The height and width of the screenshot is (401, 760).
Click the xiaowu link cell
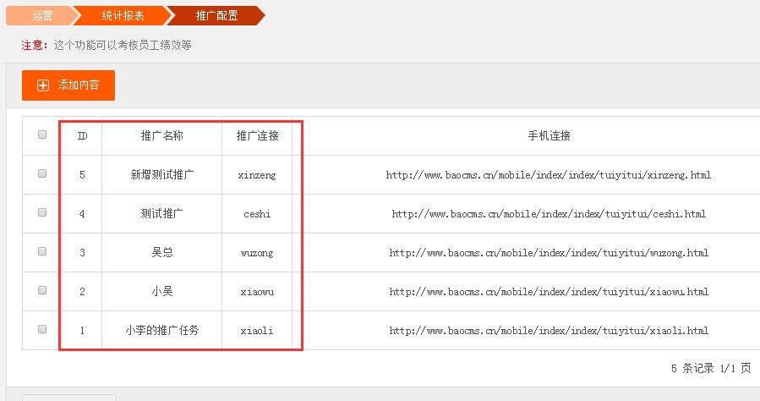pyautogui.click(x=257, y=292)
